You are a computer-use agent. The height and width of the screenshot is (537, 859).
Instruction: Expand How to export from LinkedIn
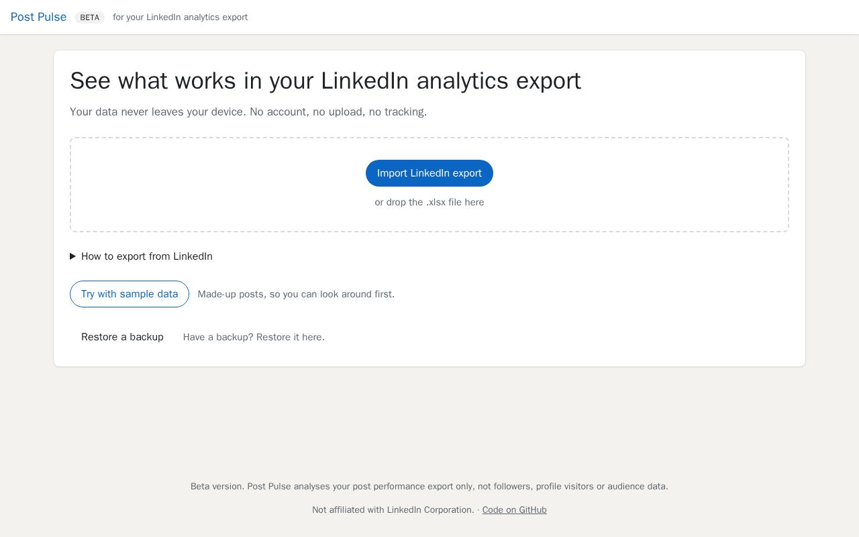(x=141, y=256)
